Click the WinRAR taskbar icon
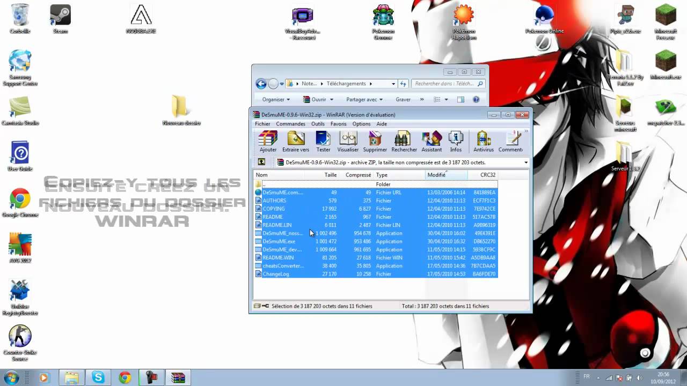 tap(178, 378)
